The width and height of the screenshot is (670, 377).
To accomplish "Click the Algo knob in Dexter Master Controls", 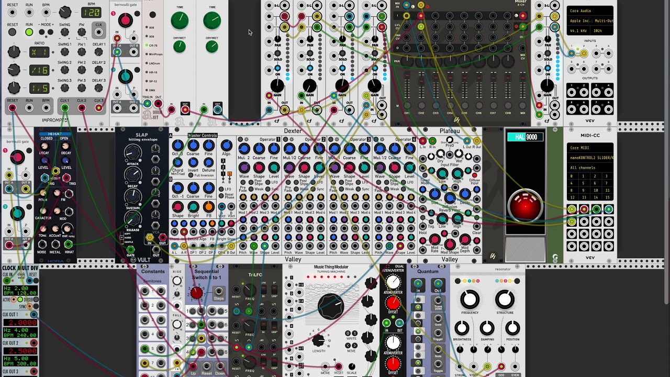I will click(x=226, y=146).
